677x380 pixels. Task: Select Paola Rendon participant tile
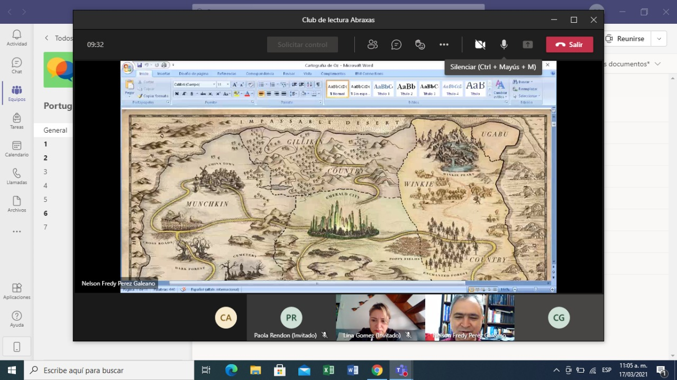291,318
